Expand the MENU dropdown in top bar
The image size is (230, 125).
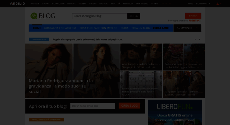tap(166, 4)
